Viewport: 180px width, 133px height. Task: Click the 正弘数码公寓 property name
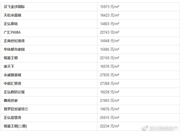14,92
